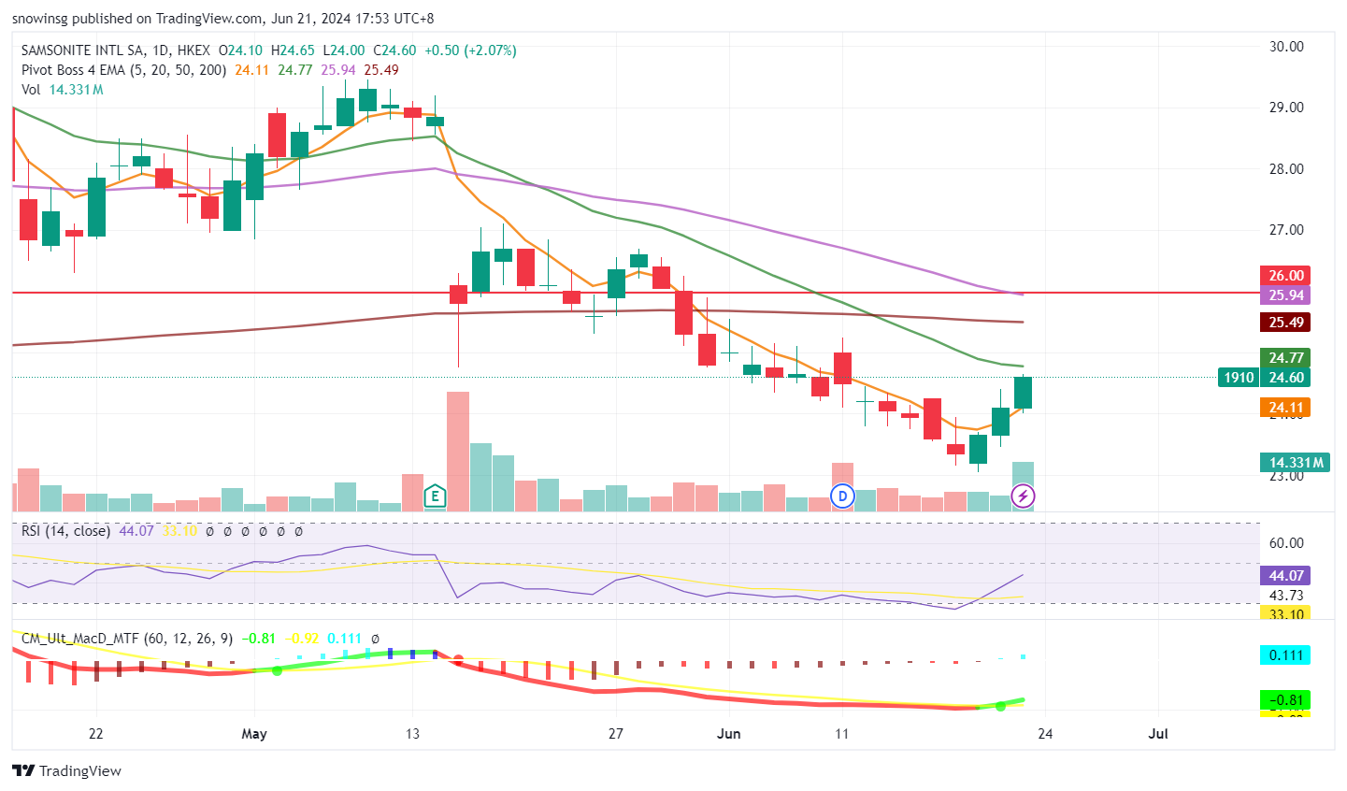Click the Vol 14.331M legend value
Viewport: 1347px width, 791px height.
click(77, 90)
